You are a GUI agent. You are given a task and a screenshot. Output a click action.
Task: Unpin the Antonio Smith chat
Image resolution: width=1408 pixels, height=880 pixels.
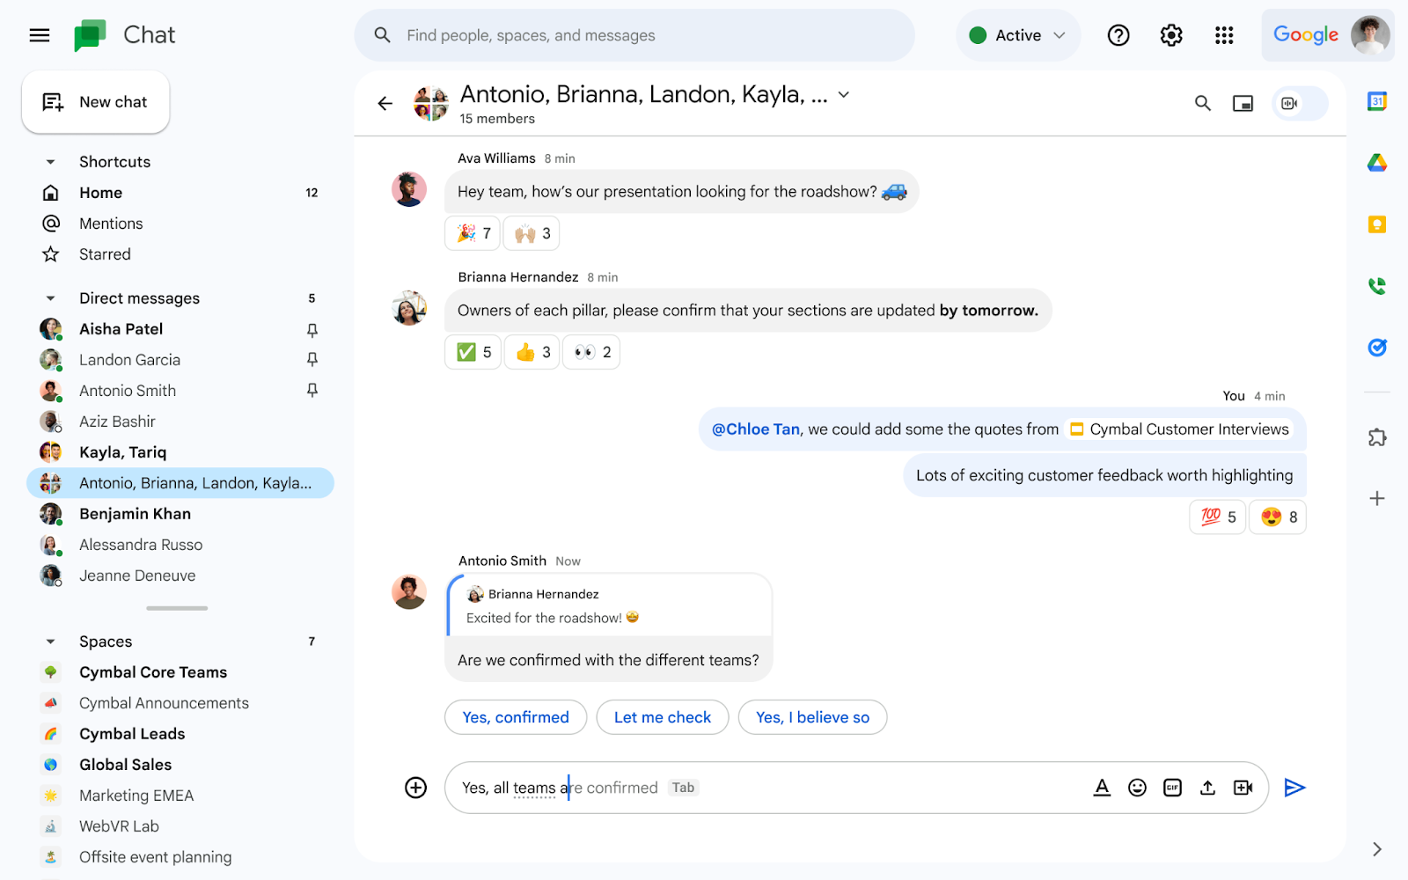click(x=312, y=390)
